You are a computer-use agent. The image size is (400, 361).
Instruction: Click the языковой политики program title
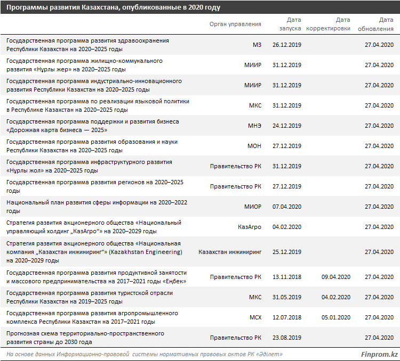point(98,105)
